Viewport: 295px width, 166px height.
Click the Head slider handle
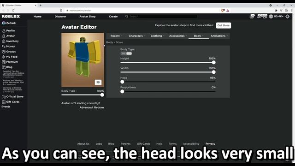[122, 82]
